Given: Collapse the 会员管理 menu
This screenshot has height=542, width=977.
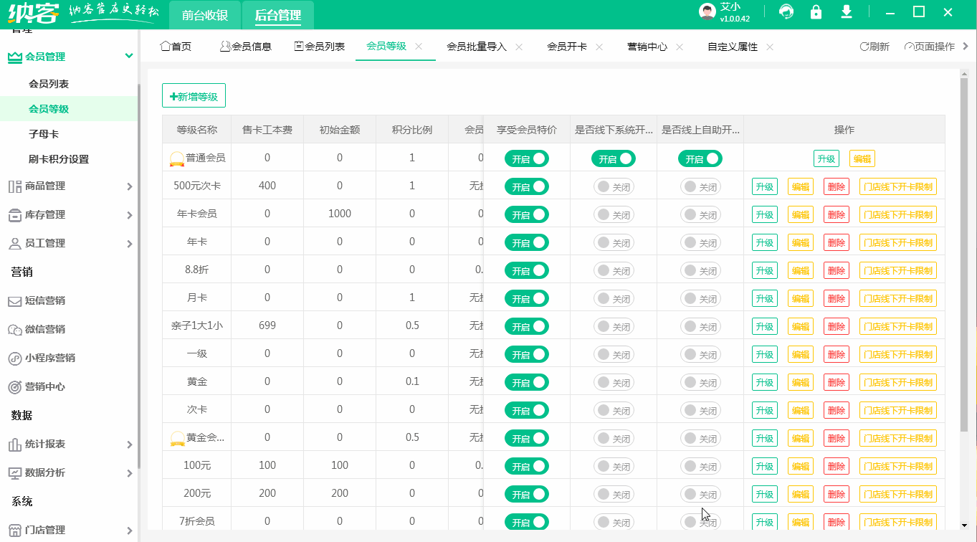Looking at the screenshot, I should coord(70,57).
